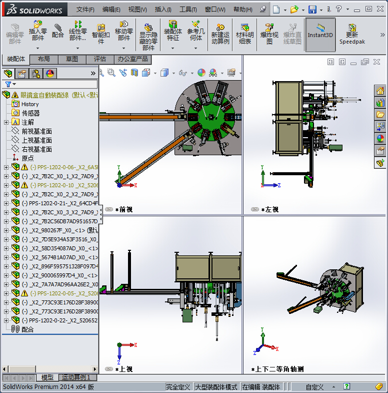The image size is (388, 393).
Task: Click the Save disk icon
Action: [312, 10]
